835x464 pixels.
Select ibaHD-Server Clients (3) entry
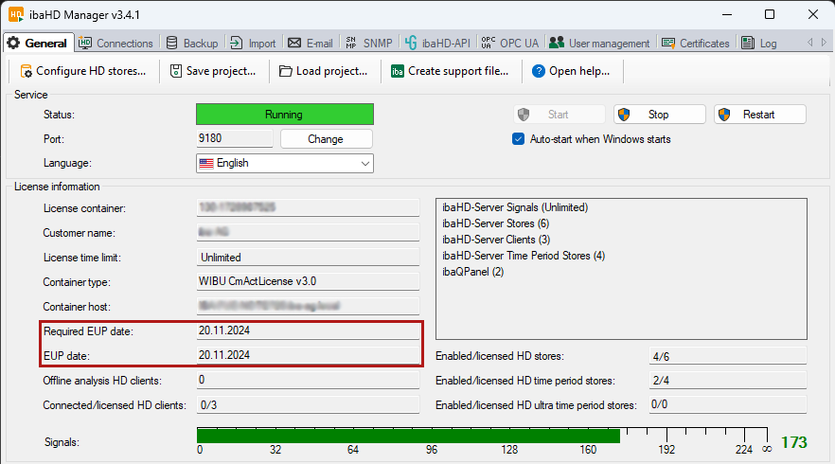point(496,240)
